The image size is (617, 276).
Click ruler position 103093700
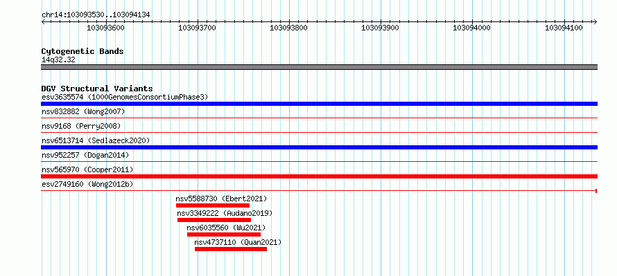pyautogui.click(x=197, y=28)
